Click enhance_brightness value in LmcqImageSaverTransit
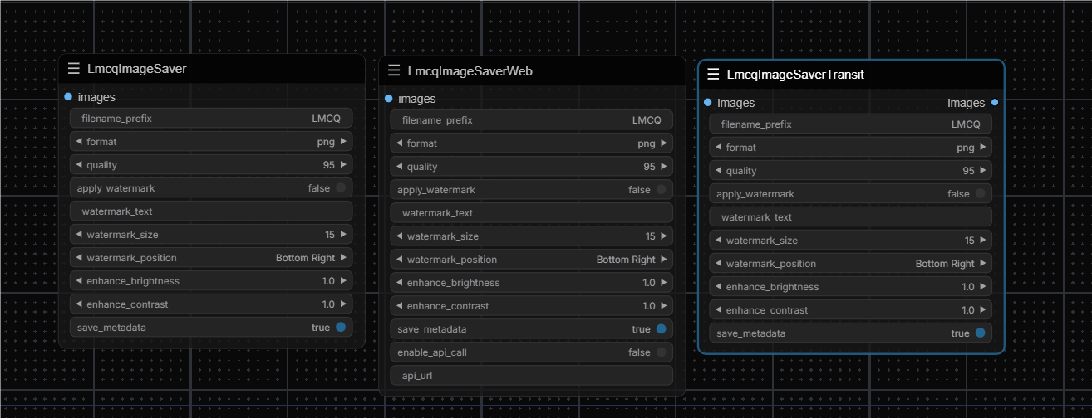Screen dimensions: 1092x418 coord(968,287)
